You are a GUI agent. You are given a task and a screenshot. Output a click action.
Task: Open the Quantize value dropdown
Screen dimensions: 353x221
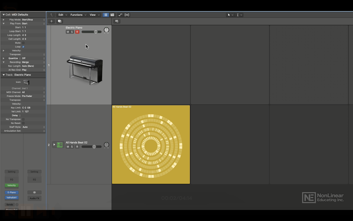(33, 58)
